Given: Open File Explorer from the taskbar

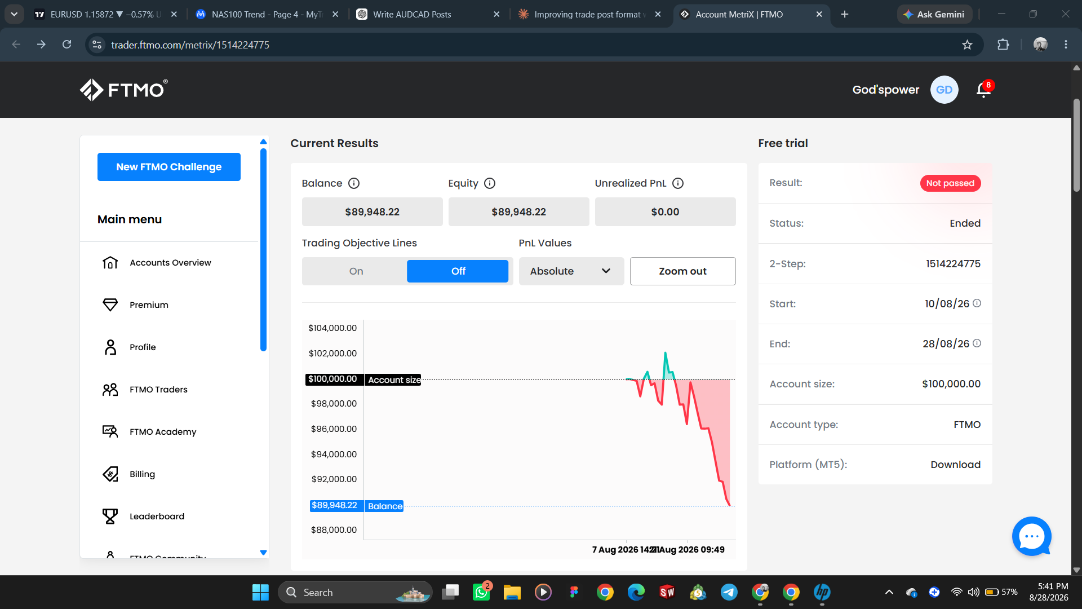Looking at the screenshot, I should 512,592.
